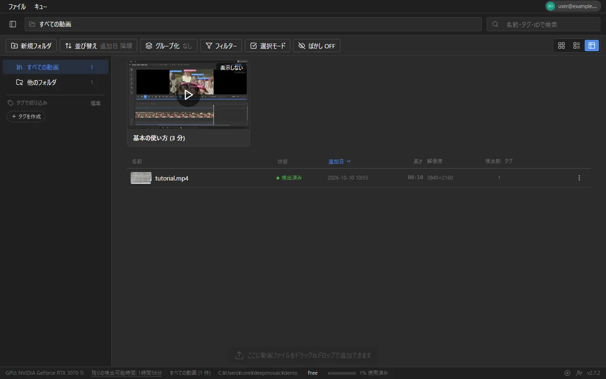Toggle ぼかし OFF blur setting
606x379 pixels.
tap(317, 46)
